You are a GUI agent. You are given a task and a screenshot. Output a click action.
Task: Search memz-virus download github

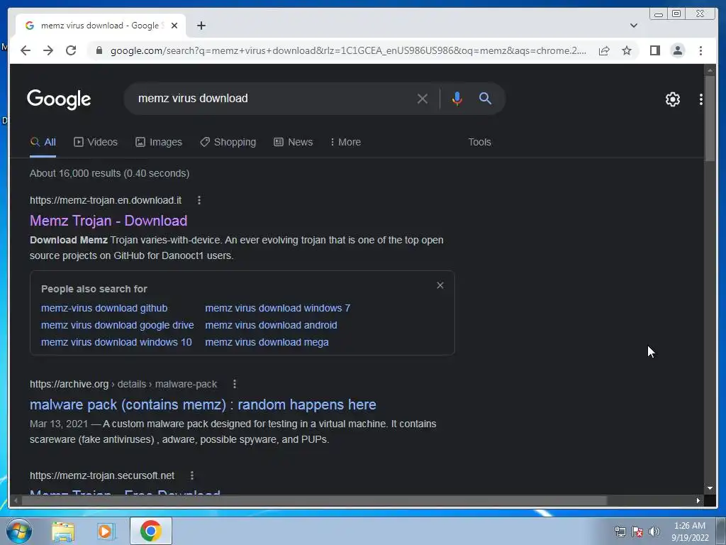[x=104, y=308]
